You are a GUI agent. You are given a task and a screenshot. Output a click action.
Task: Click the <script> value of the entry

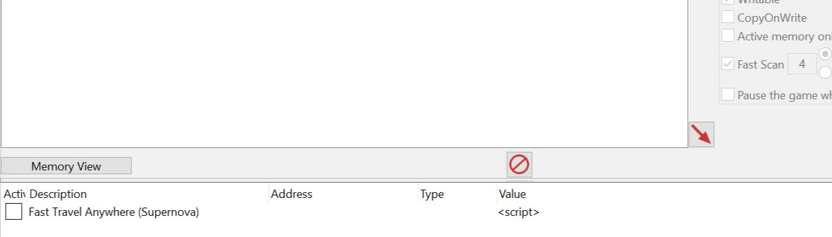pyautogui.click(x=519, y=212)
